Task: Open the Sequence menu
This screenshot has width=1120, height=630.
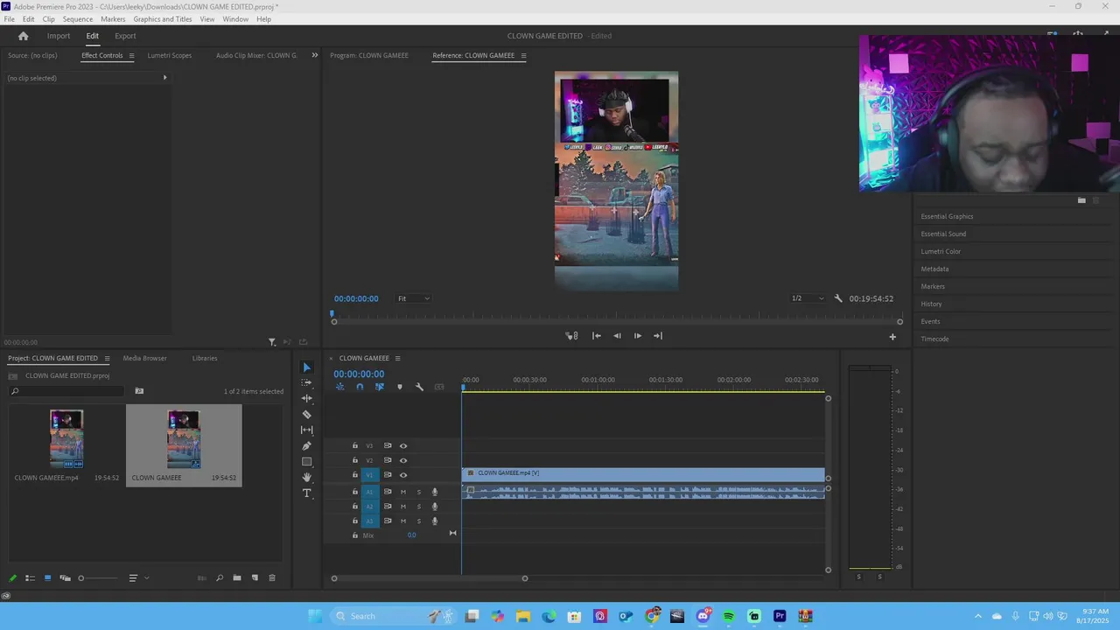Action: coord(78,19)
